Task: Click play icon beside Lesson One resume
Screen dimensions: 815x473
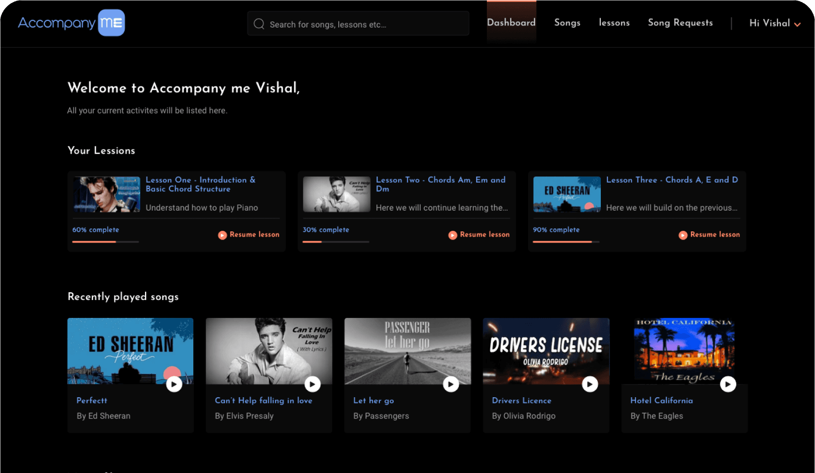Action: pos(222,235)
